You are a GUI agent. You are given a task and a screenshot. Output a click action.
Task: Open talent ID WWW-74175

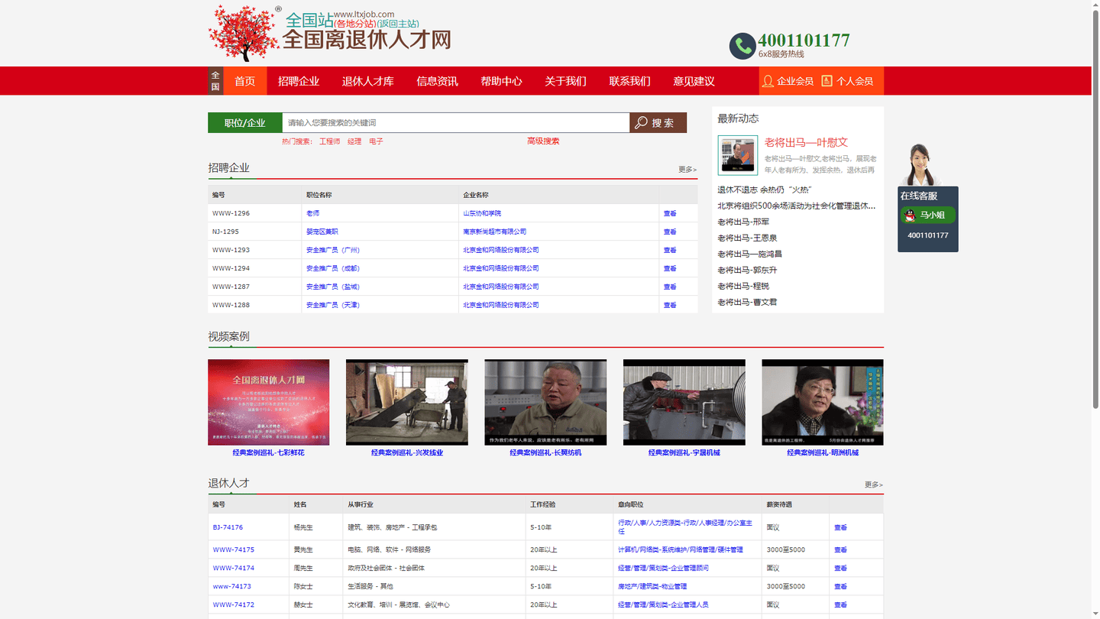234,549
